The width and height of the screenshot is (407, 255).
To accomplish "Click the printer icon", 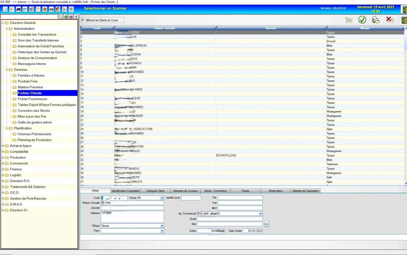I will coord(375,20).
